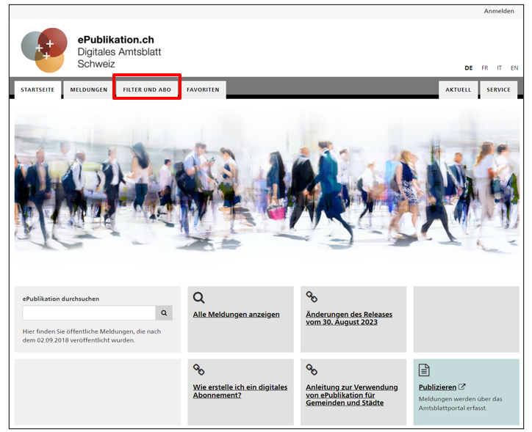Open Wie erstelle ich ein digitales Abonnement link
Screen dimensions: 532x432
[240, 391]
